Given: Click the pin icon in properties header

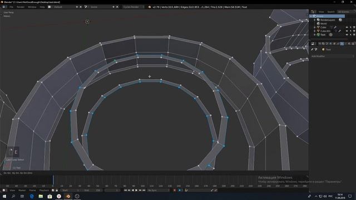Looking at the screenshot, I should pos(312,49).
